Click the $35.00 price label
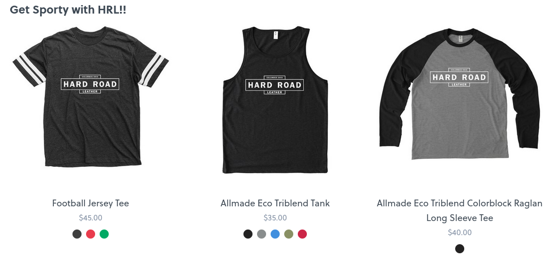 point(275,218)
